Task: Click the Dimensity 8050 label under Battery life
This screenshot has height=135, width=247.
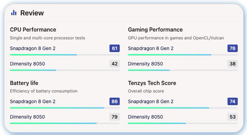Action: pyautogui.click(x=27, y=117)
